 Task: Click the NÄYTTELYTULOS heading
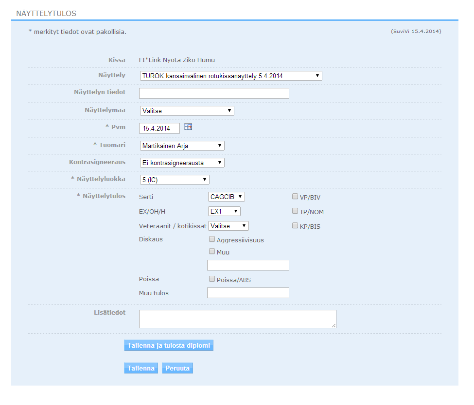tap(46, 14)
